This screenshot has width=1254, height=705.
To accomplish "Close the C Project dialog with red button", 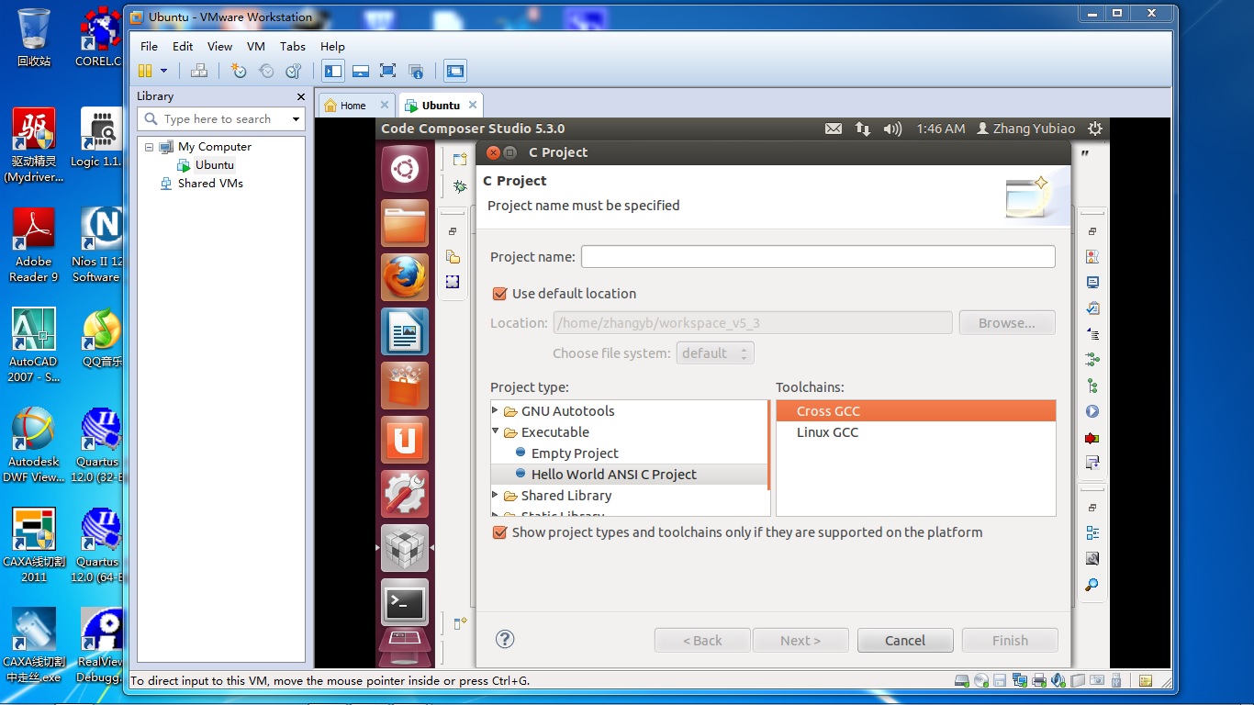I will click(x=493, y=152).
